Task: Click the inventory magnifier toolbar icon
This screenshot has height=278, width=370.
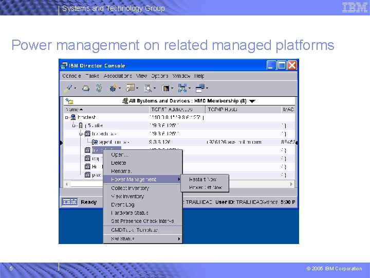Action: (x=148, y=89)
